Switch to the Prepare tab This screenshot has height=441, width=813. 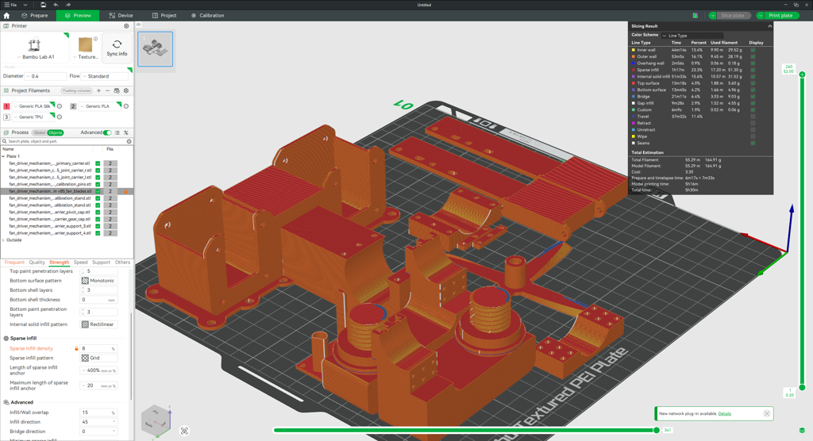(x=35, y=16)
